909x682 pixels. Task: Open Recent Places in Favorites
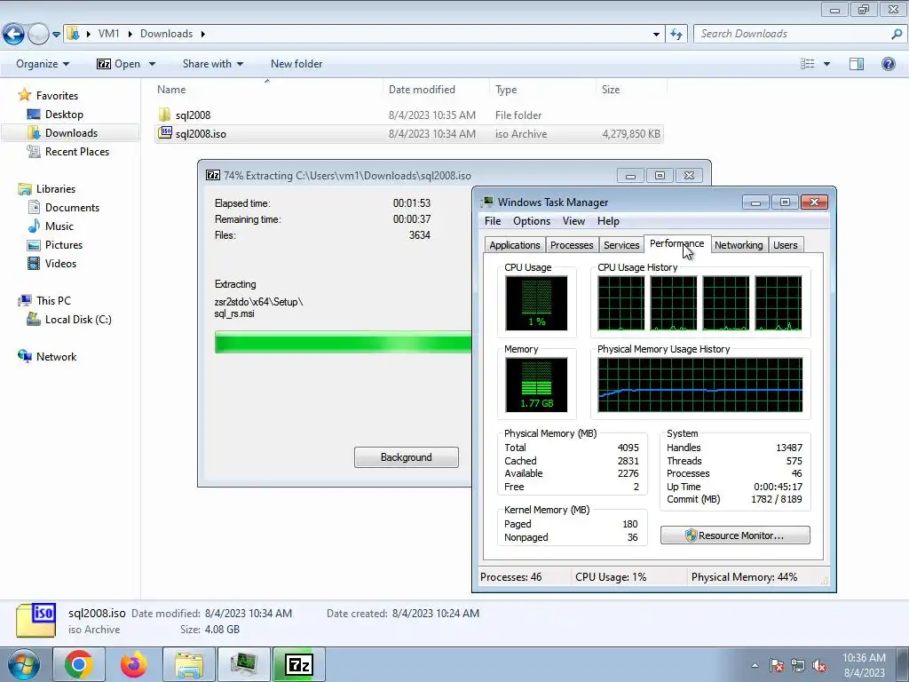[x=77, y=151]
